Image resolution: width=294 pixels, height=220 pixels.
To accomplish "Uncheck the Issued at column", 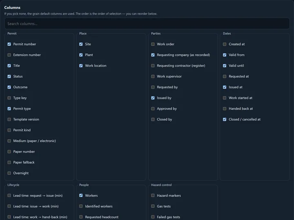I will [x=225, y=87].
